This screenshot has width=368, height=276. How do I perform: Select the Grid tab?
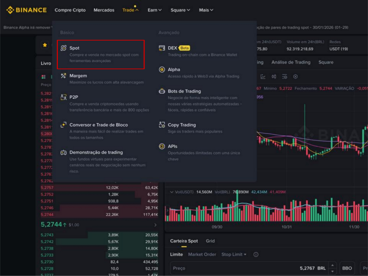click(x=210, y=241)
